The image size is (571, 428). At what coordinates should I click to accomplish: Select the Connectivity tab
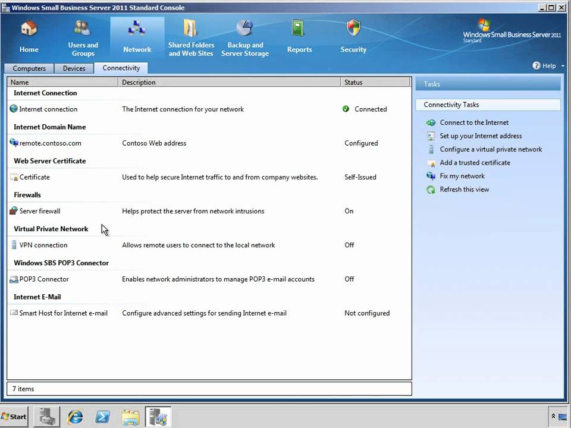pos(121,68)
